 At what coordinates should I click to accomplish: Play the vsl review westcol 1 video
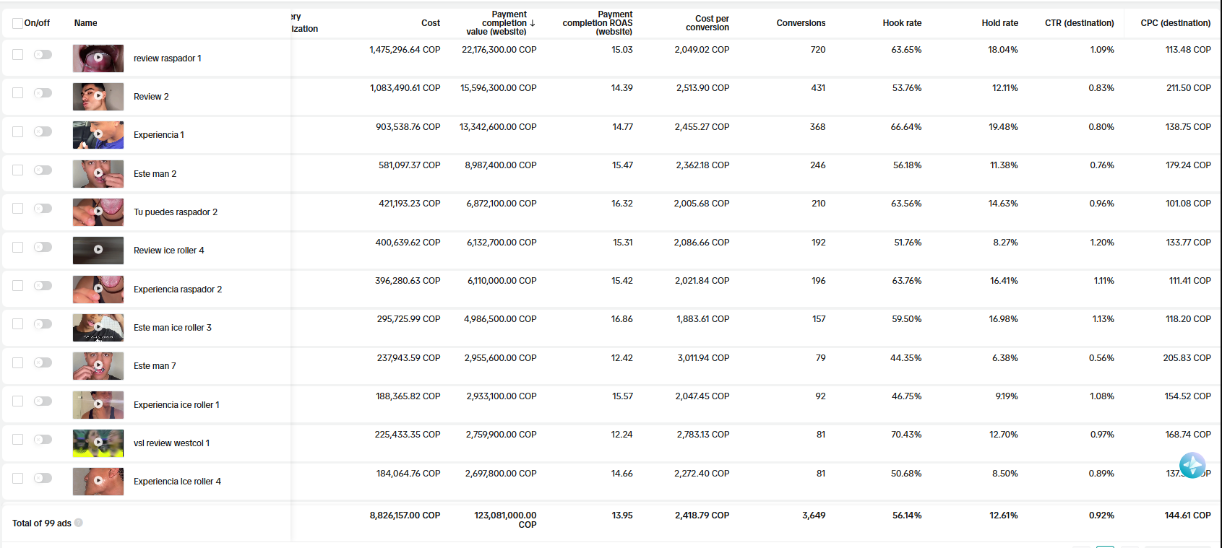[98, 443]
